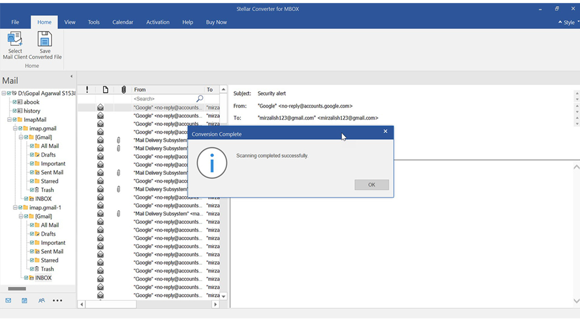Select the history label in Mail tree

pos(32,111)
